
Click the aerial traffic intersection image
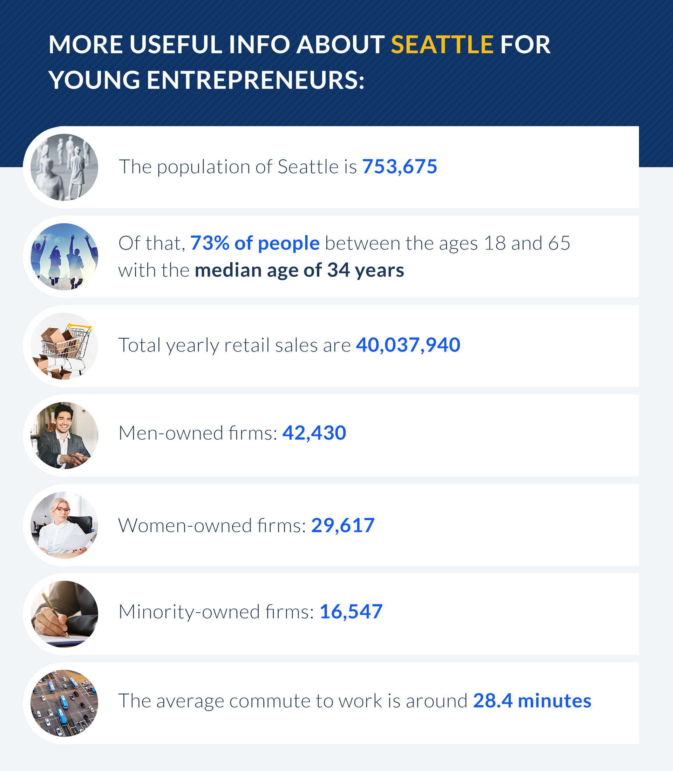(x=64, y=703)
